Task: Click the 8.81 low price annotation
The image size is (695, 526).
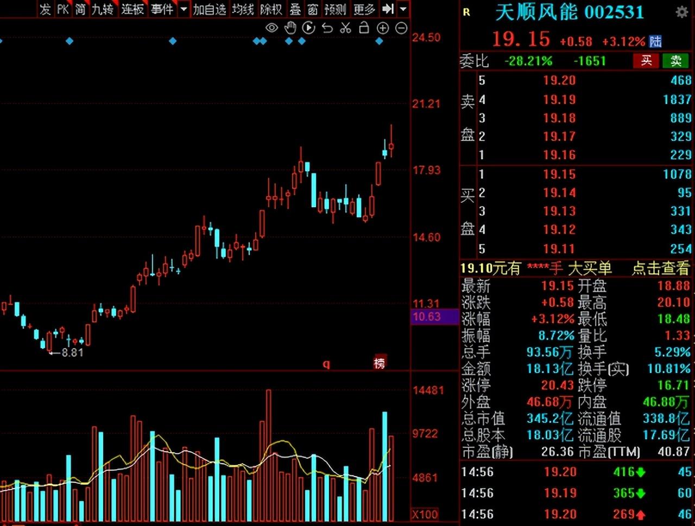Action: point(72,352)
